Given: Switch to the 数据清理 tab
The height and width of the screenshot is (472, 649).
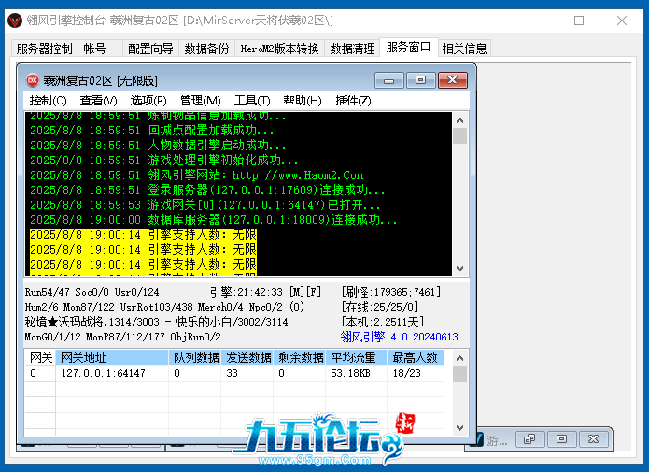Looking at the screenshot, I should 352,49.
